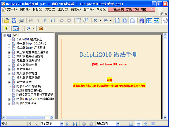
Task: Open search with the binoculars icon
Action: [x=142, y=20]
